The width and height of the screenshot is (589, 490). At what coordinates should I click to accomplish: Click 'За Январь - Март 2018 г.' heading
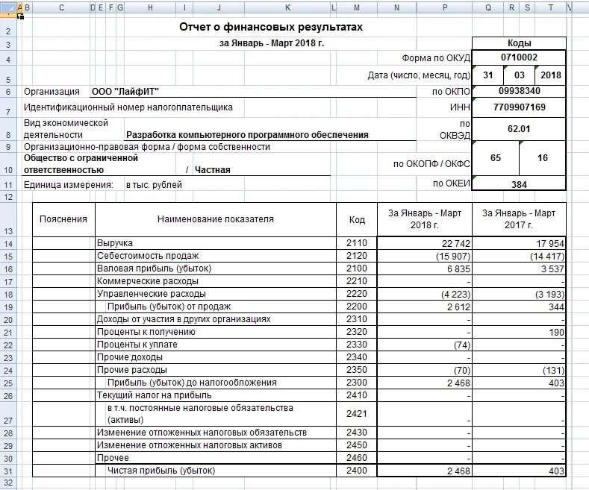[x=425, y=219]
